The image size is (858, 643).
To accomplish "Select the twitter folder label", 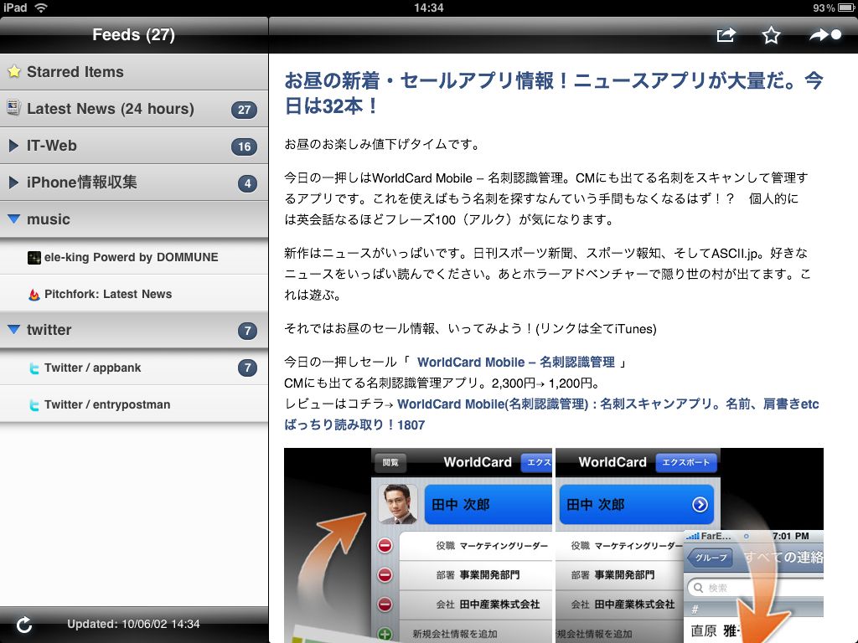I will click(x=49, y=330).
